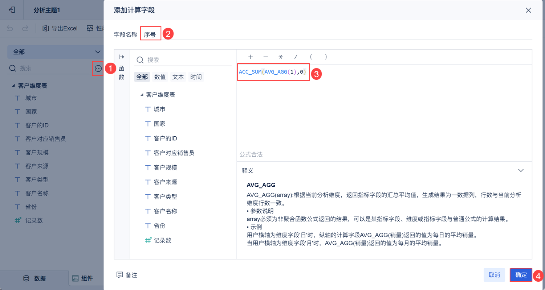
Task: Click the 确定 confirm button
Action: 521,275
